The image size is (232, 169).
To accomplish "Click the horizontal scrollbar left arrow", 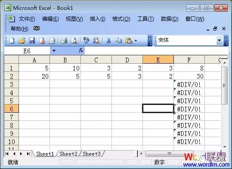I will [x=141, y=154].
